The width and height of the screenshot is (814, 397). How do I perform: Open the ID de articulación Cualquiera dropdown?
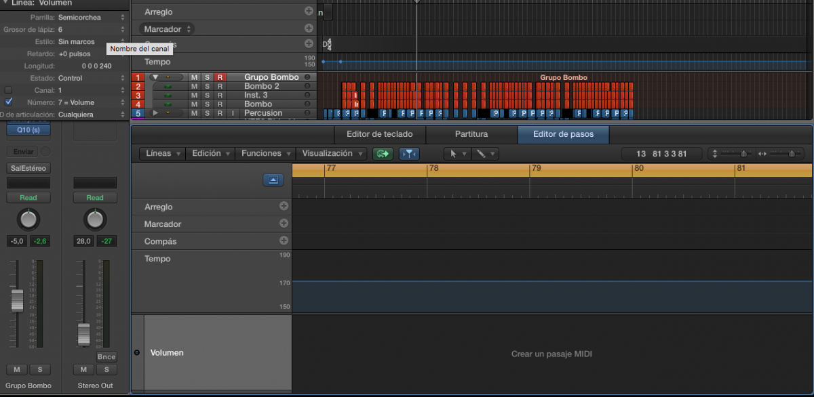pyautogui.click(x=92, y=114)
